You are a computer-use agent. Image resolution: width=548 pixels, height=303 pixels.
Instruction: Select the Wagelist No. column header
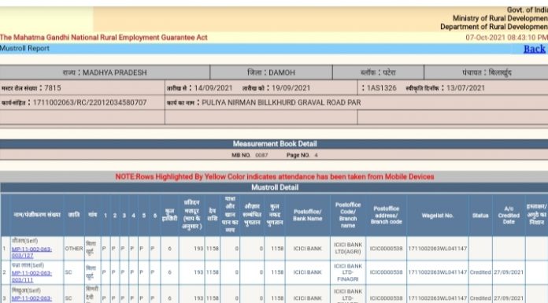click(437, 216)
